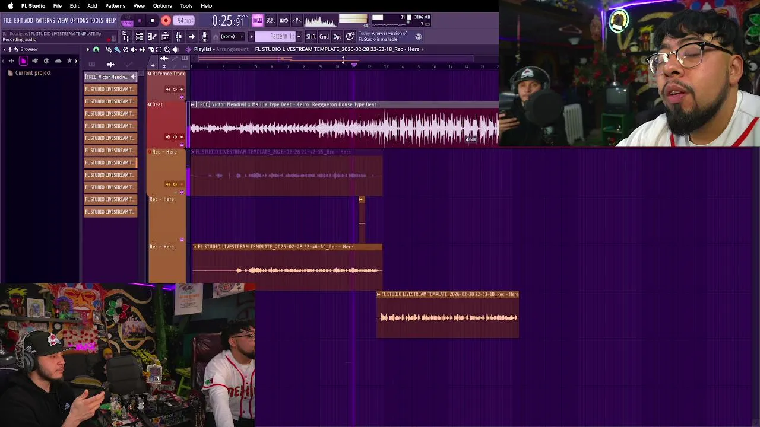Click the 94.000 tempo field
Screen dimensions: 760x427
[x=183, y=20]
